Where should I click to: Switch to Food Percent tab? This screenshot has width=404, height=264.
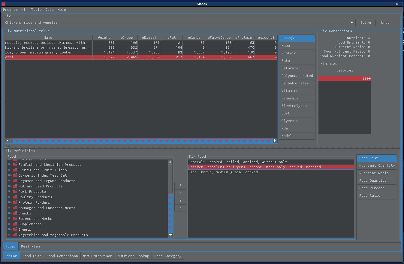click(x=377, y=188)
